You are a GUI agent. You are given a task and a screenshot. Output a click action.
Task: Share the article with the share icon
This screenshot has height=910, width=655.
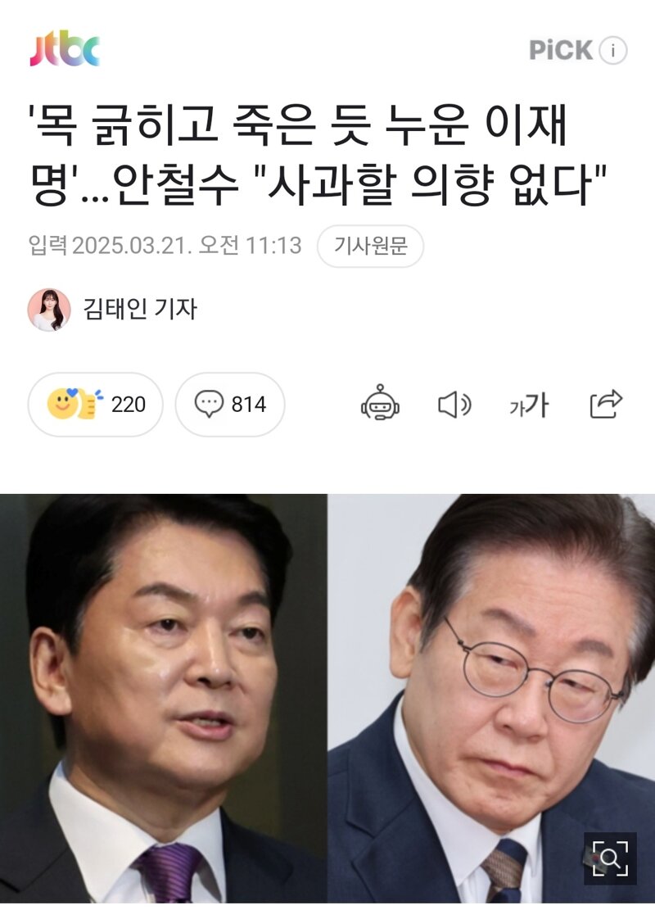click(606, 403)
